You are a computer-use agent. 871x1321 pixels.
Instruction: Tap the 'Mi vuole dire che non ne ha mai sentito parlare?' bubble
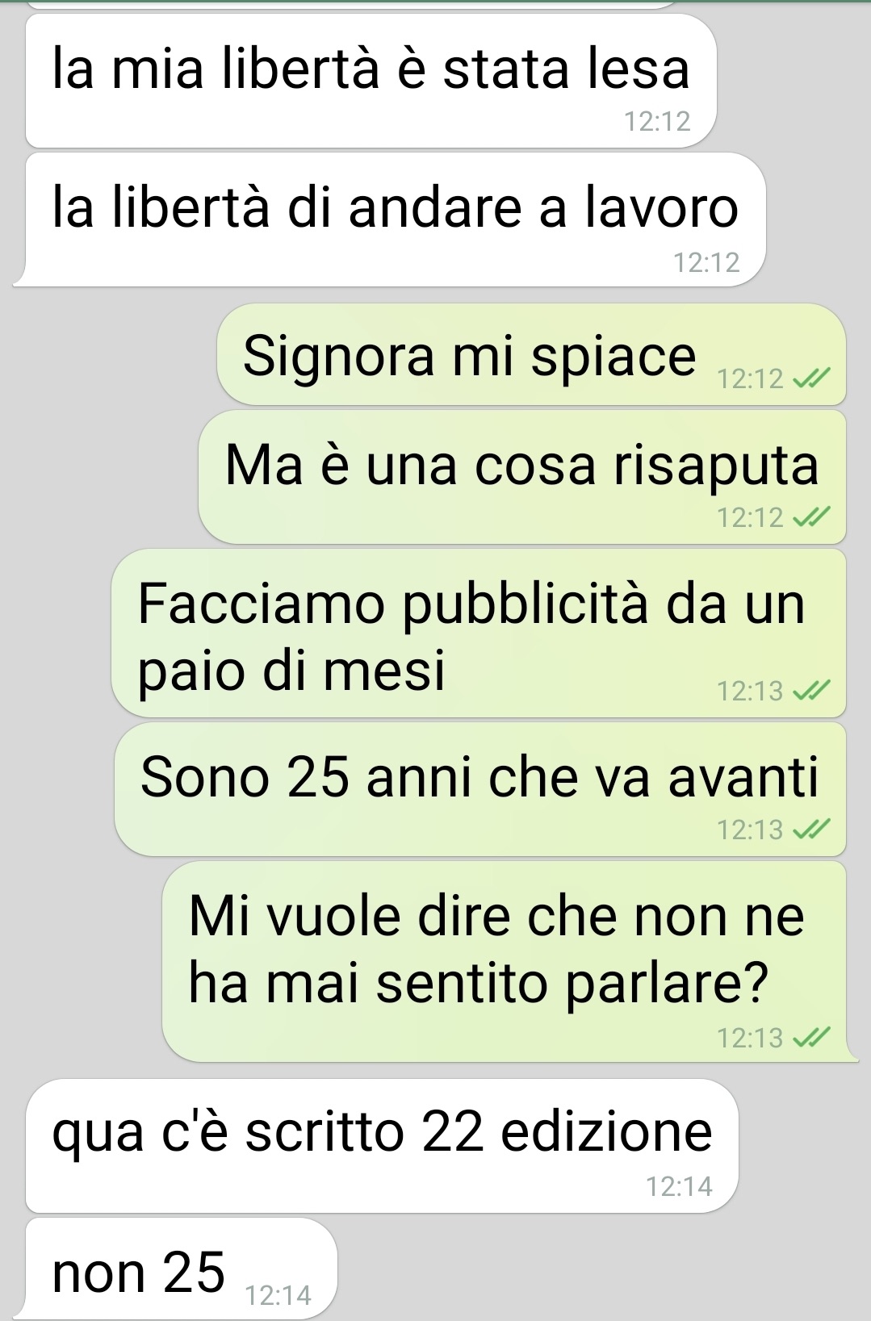coord(505,961)
